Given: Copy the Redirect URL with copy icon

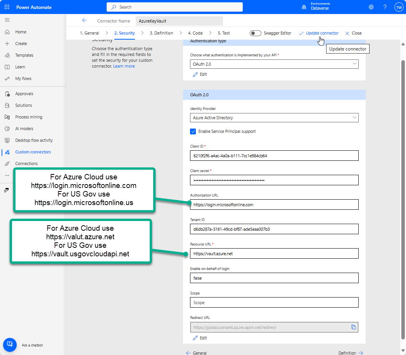Looking at the screenshot, I should tap(353, 327).
